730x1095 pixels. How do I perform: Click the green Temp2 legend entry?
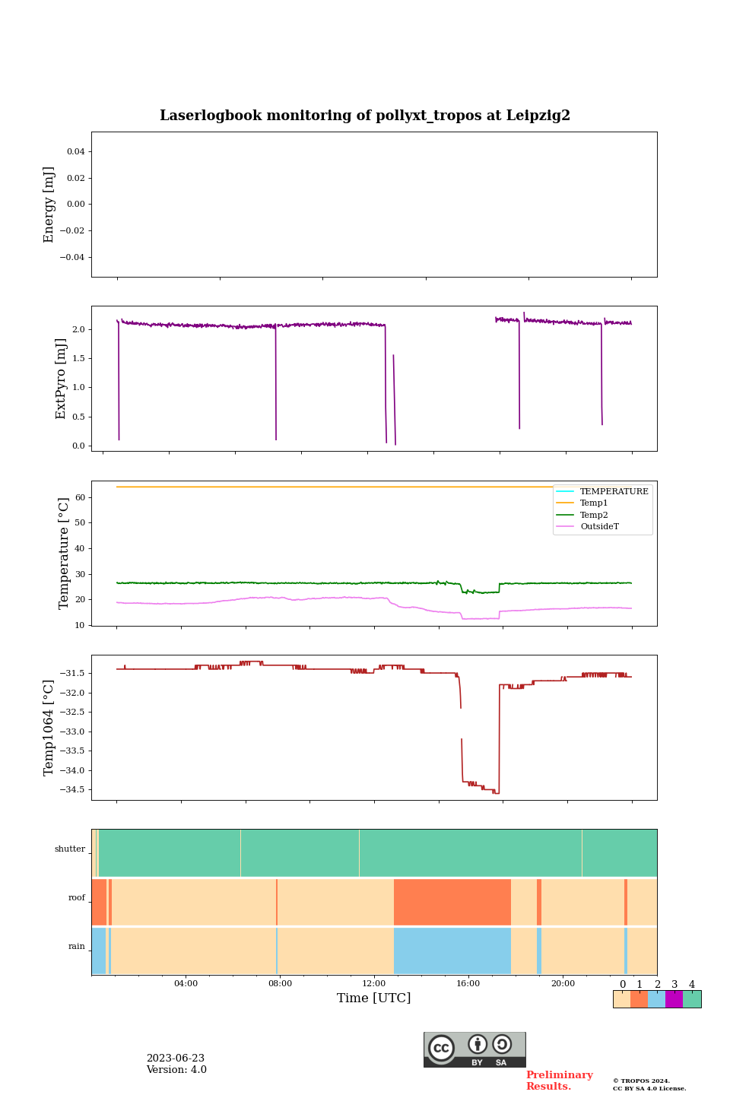tap(593, 515)
